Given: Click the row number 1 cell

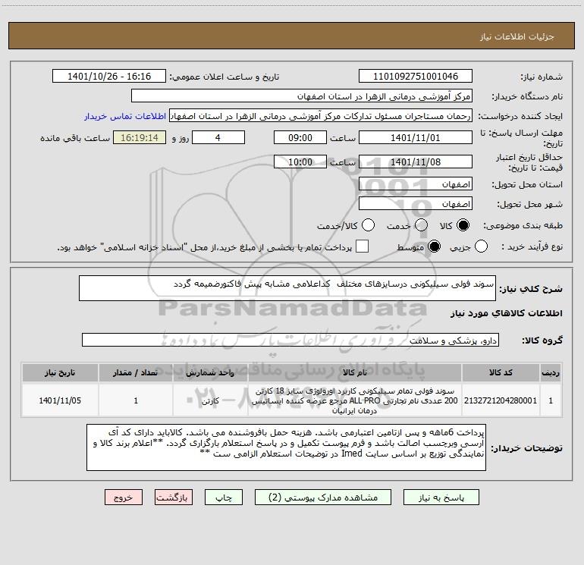Looking at the screenshot, I should click(x=551, y=400).
